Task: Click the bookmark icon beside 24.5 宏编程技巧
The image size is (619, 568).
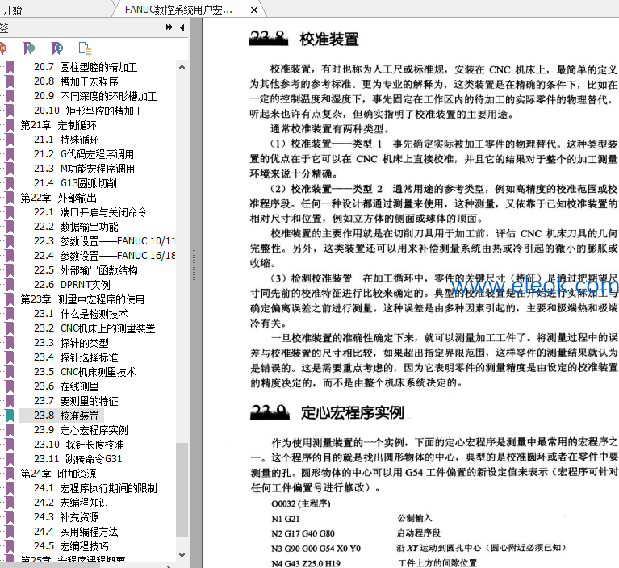Action: [x=10, y=546]
